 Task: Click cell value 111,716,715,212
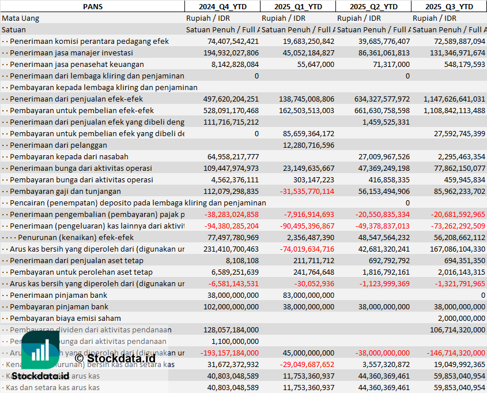pos(231,122)
